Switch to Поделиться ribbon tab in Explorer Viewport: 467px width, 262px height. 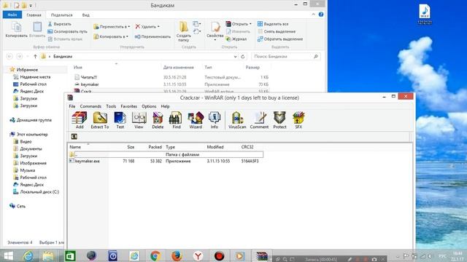[61, 15]
